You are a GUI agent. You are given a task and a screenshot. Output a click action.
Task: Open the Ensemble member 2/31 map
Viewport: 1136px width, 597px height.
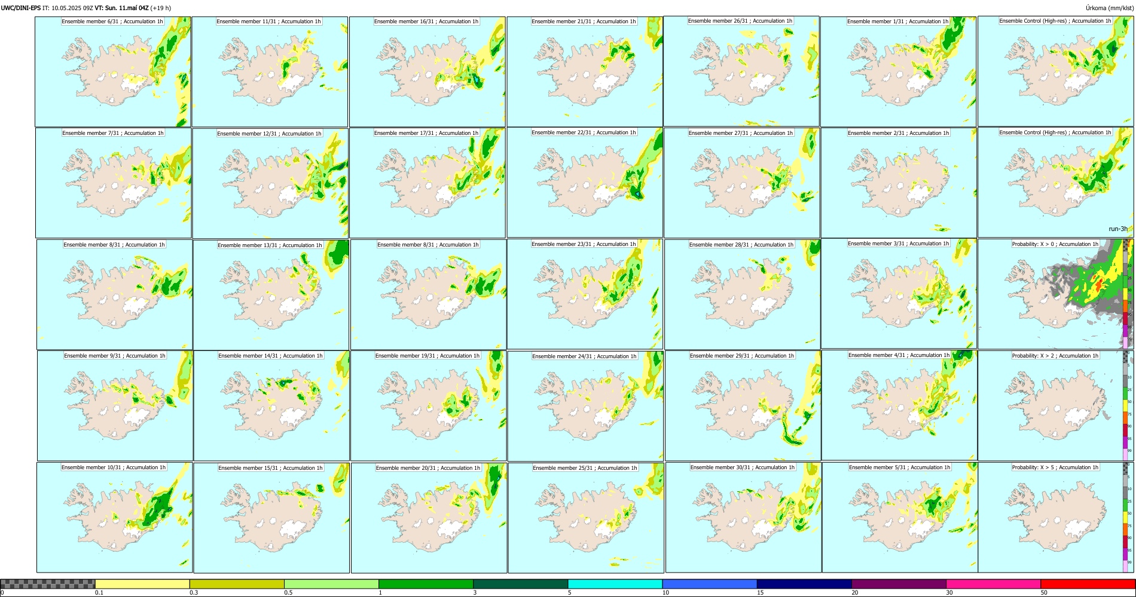(899, 183)
